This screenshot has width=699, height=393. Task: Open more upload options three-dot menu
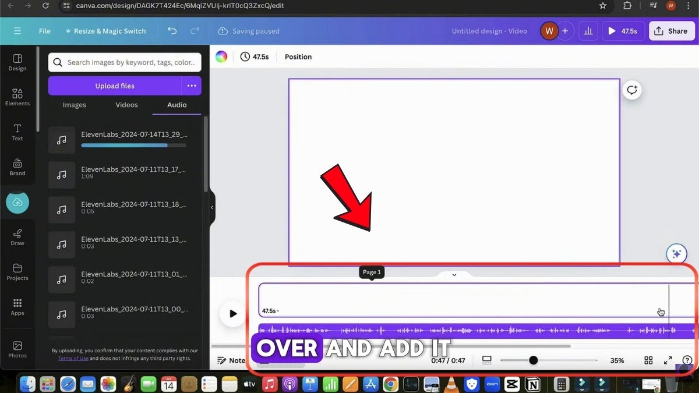click(192, 86)
